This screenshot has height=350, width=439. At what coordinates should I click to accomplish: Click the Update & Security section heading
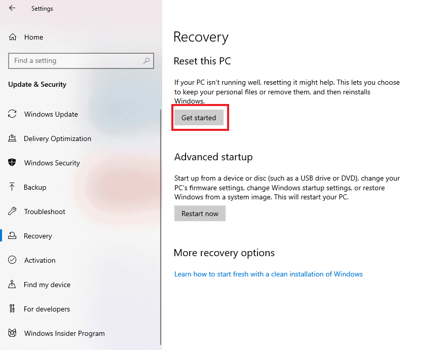tap(38, 84)
